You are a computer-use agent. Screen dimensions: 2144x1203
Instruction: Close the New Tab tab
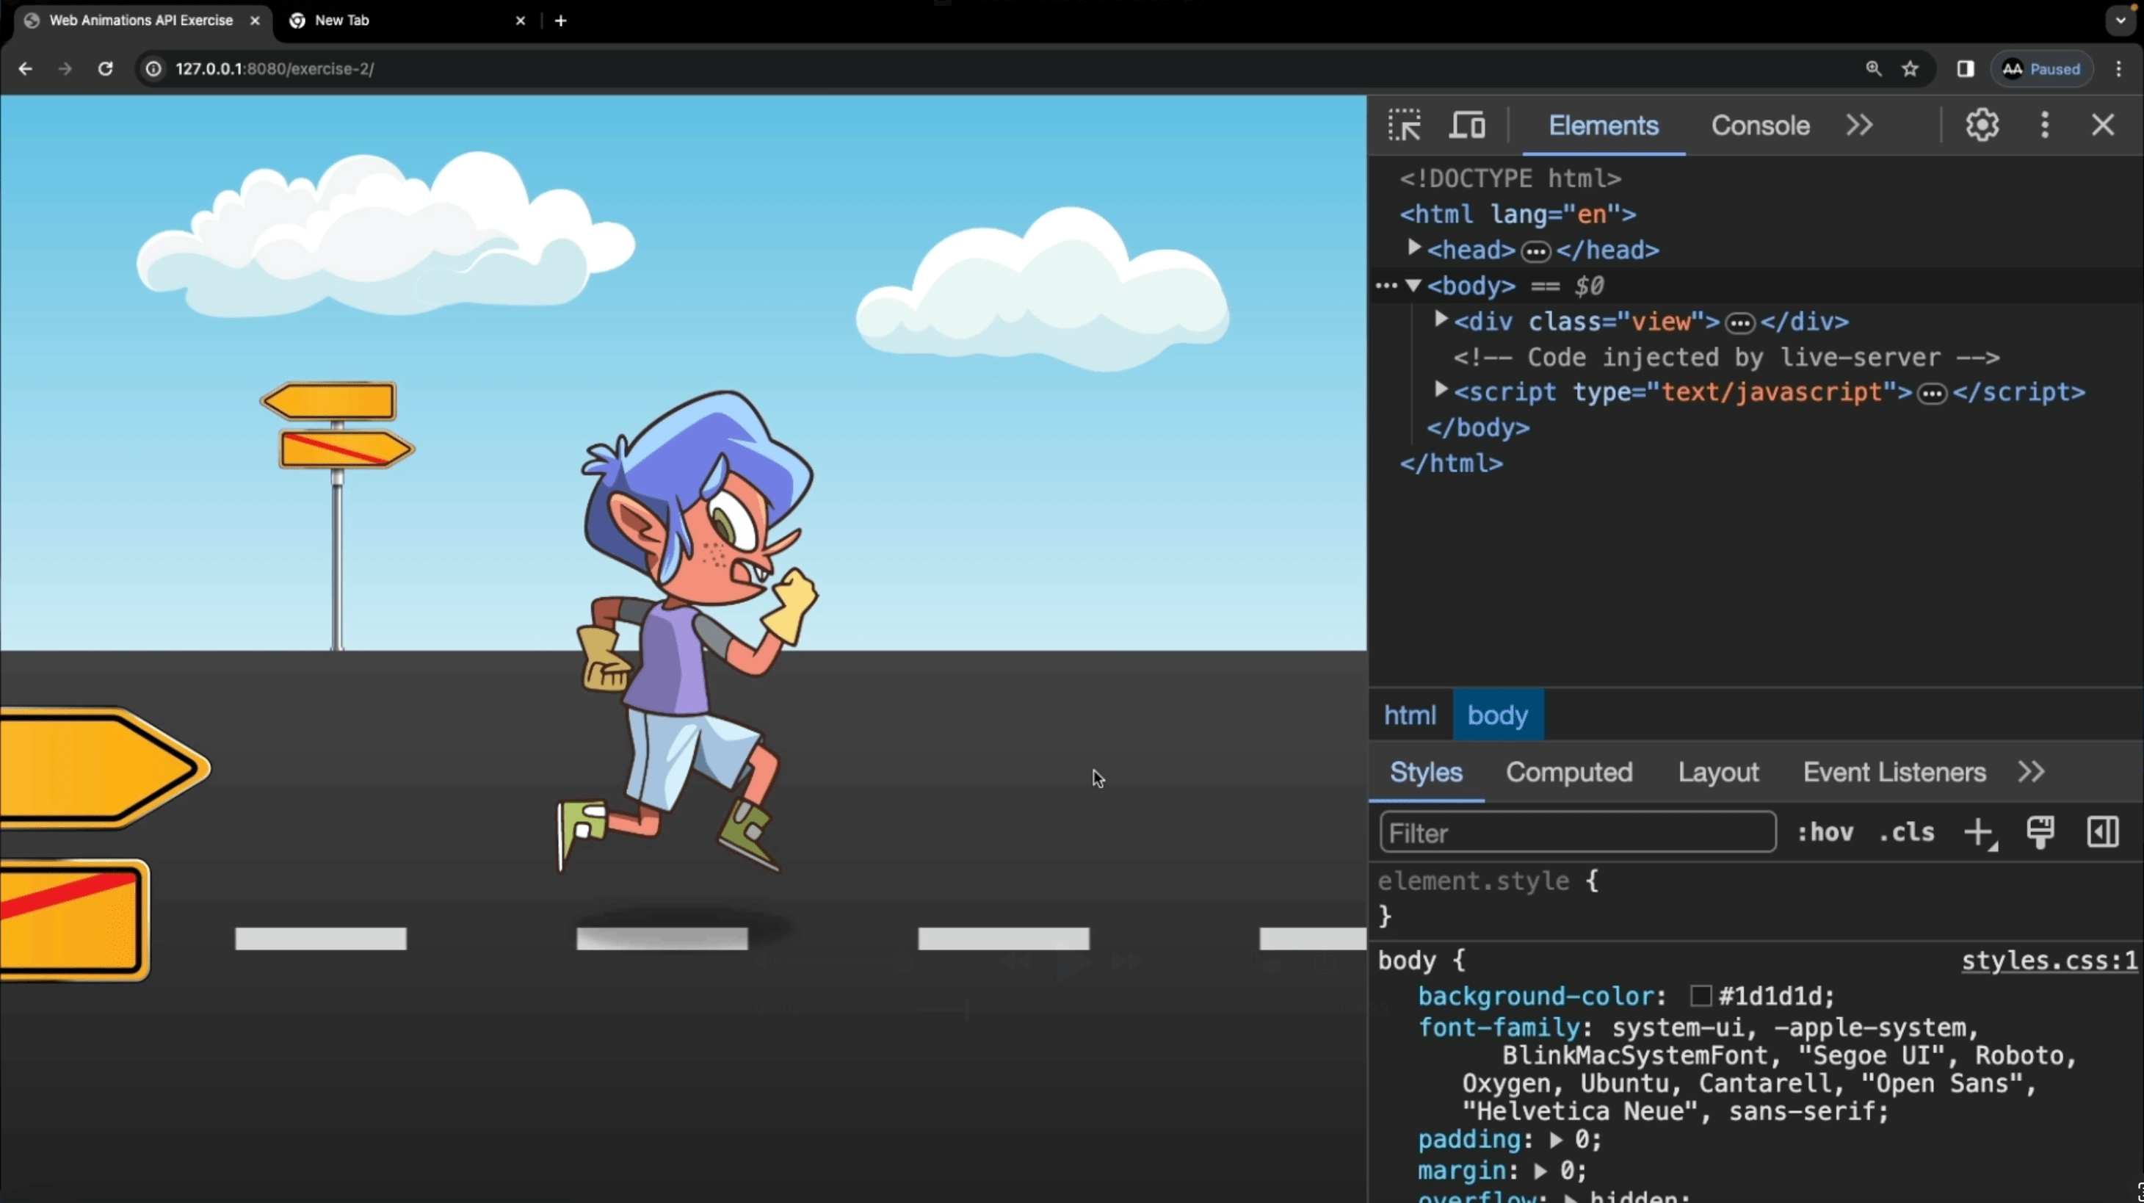pos(520,21)
